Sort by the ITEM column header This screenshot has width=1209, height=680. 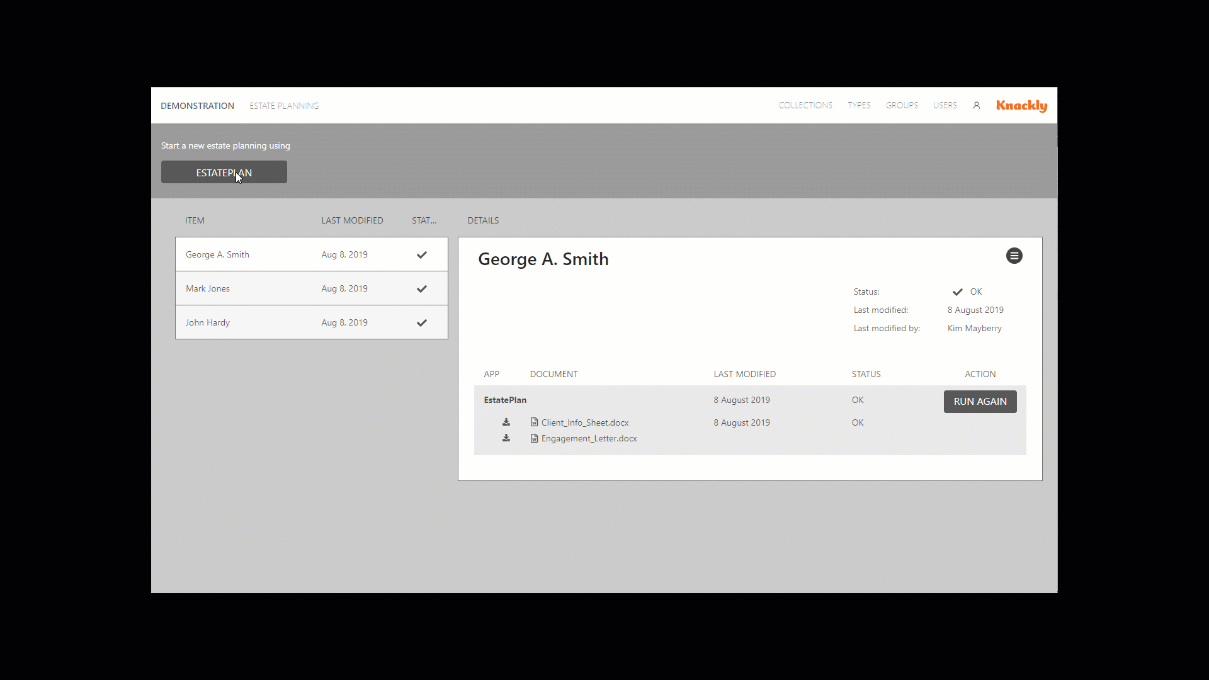tap(195, 220)
